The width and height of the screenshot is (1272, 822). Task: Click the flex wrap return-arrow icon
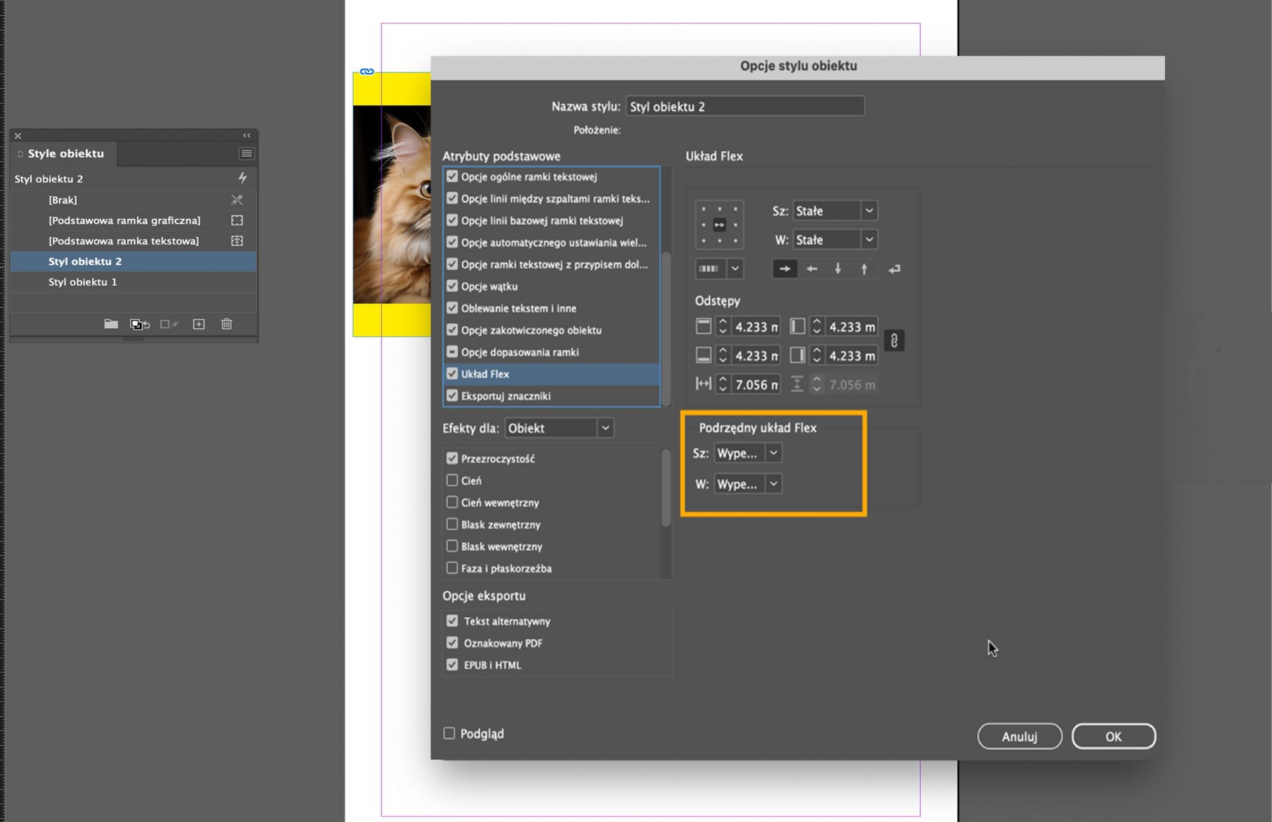[894, 269]
